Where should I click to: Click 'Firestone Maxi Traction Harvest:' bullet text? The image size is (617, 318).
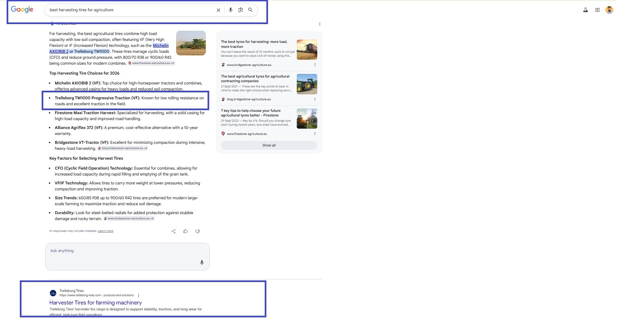pyautogui.click(x=86, y=113)
